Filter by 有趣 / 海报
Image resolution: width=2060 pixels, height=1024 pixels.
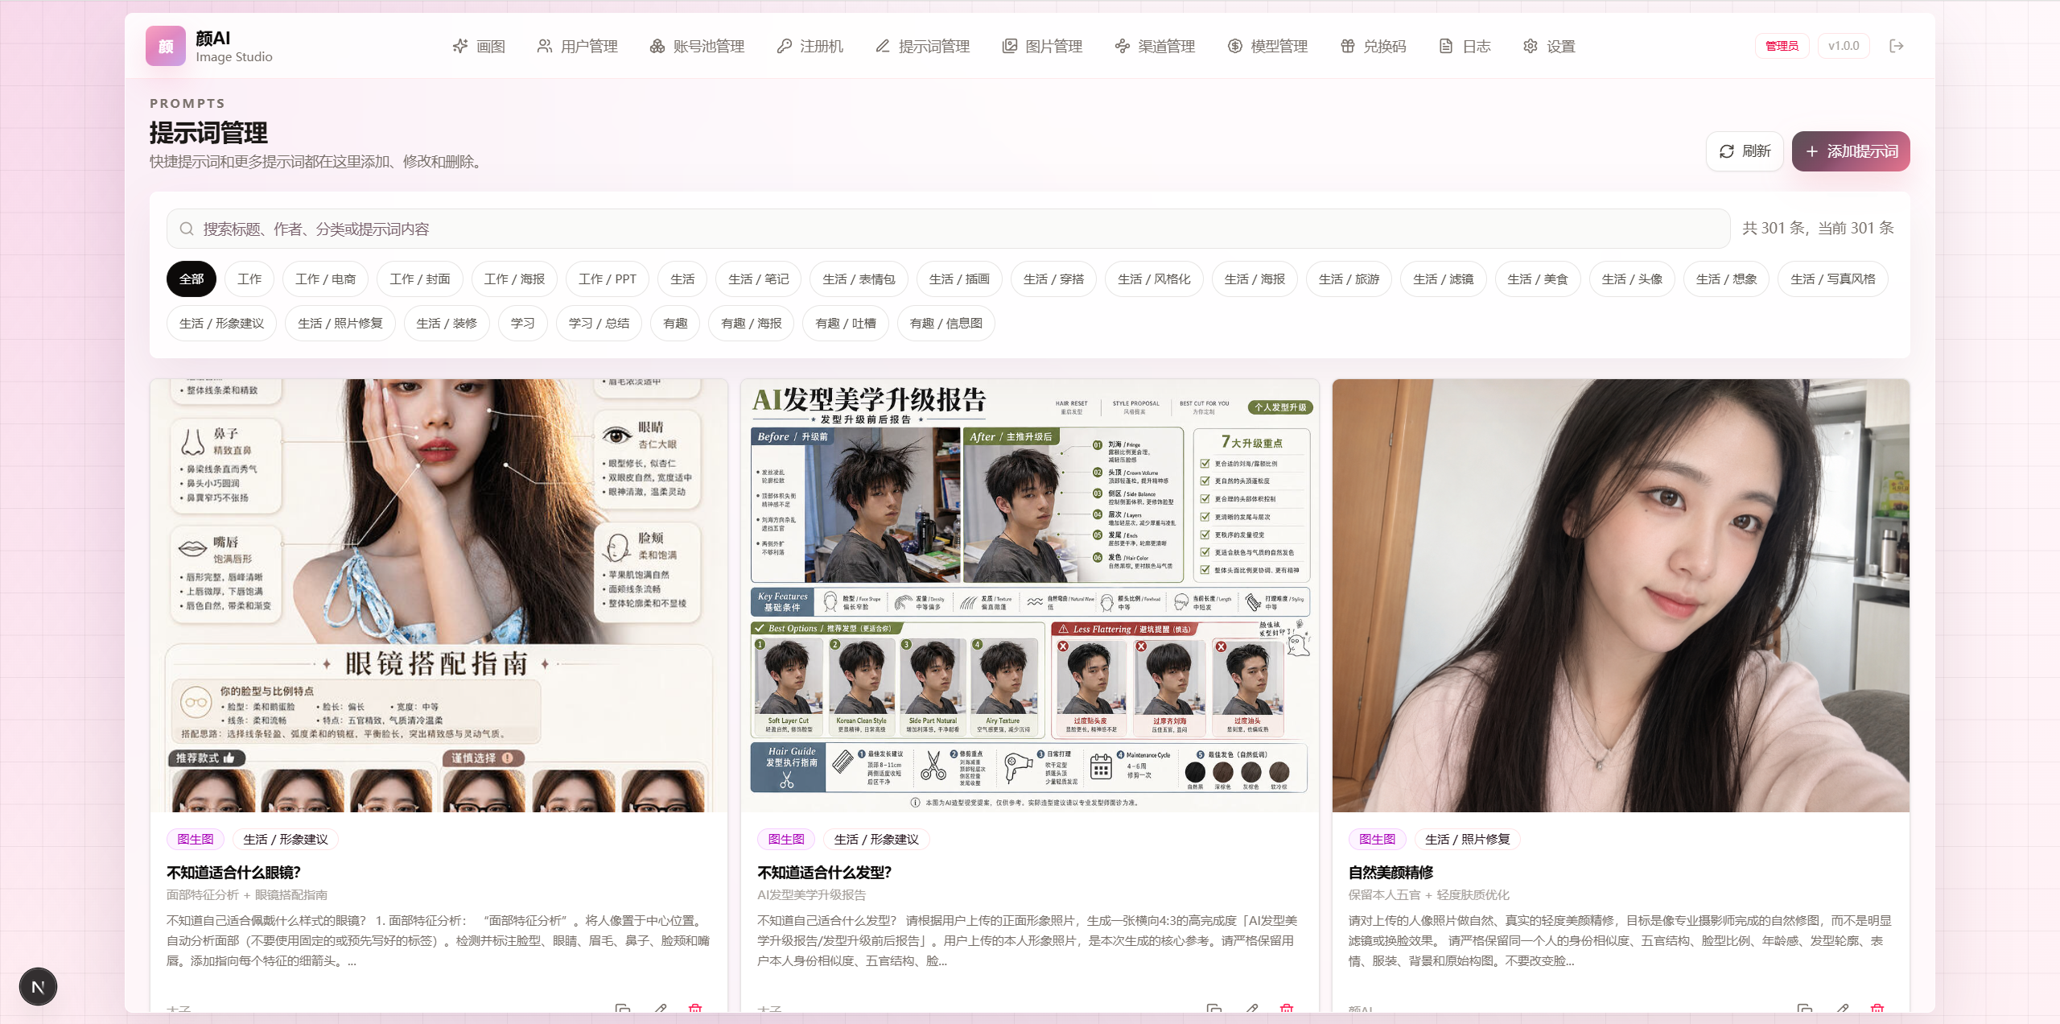tap(752, 324)
